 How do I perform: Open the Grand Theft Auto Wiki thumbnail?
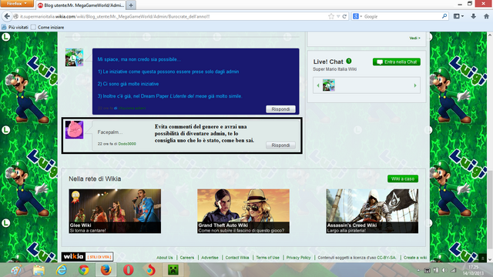(243, 211)
